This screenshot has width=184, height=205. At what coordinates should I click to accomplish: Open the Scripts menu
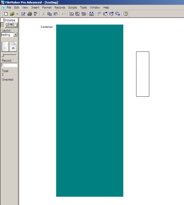72,7
